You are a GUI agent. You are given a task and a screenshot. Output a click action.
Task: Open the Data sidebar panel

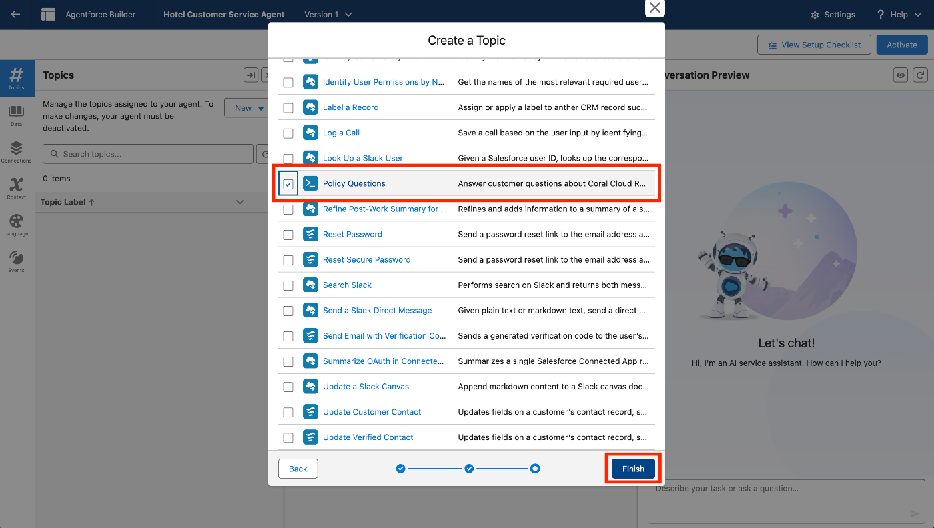pyautogui.click(x=17, y=115)
